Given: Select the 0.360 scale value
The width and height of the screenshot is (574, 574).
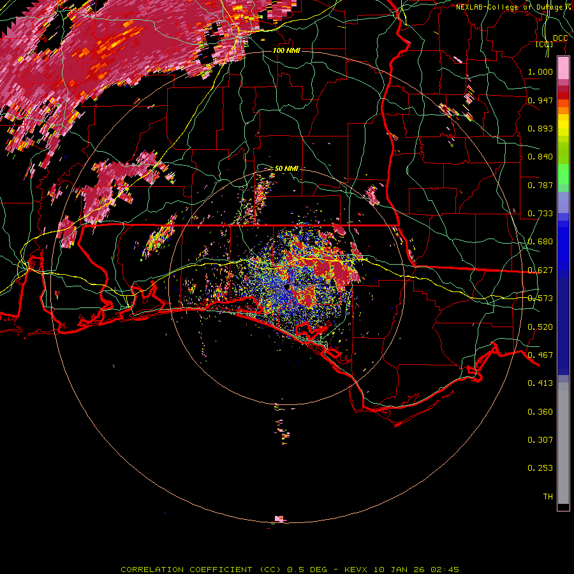Looking at the screenshot, I should coord(540,412).
